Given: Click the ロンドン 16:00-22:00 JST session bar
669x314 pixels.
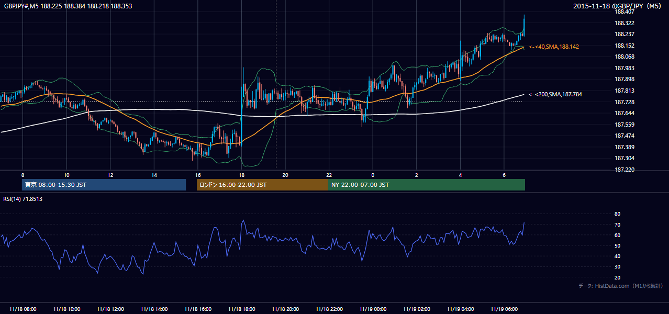Looking at the screenshot, I should (x=262, y=185).
